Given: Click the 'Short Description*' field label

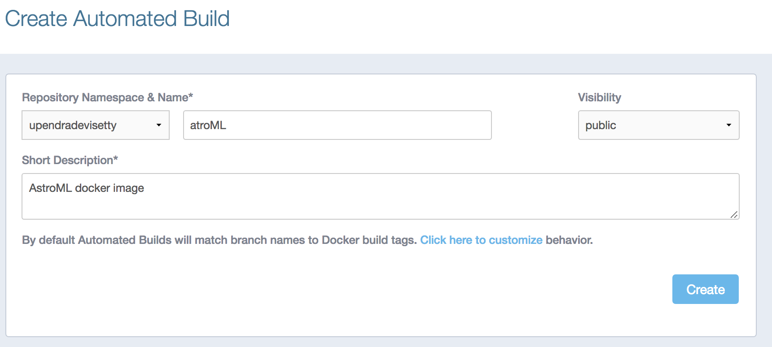Looking at the screenshot, I should (70, 160).
